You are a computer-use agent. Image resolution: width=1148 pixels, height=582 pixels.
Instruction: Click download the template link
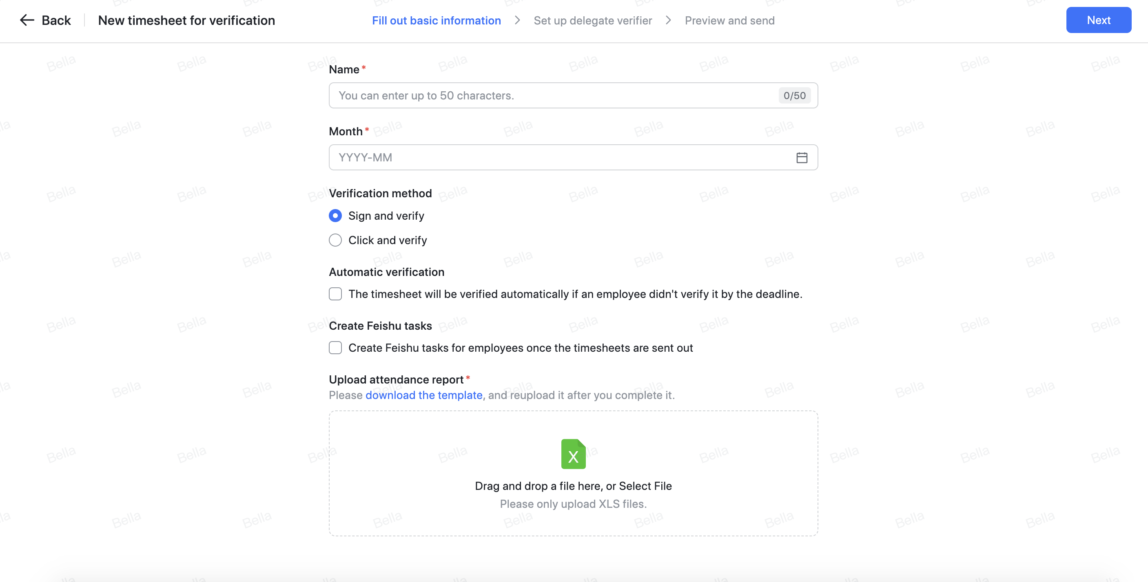pyautogui.click(x=423, y=395)
